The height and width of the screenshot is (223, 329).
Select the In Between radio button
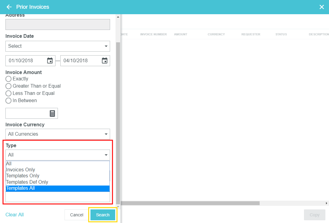[x=8, y=101]
